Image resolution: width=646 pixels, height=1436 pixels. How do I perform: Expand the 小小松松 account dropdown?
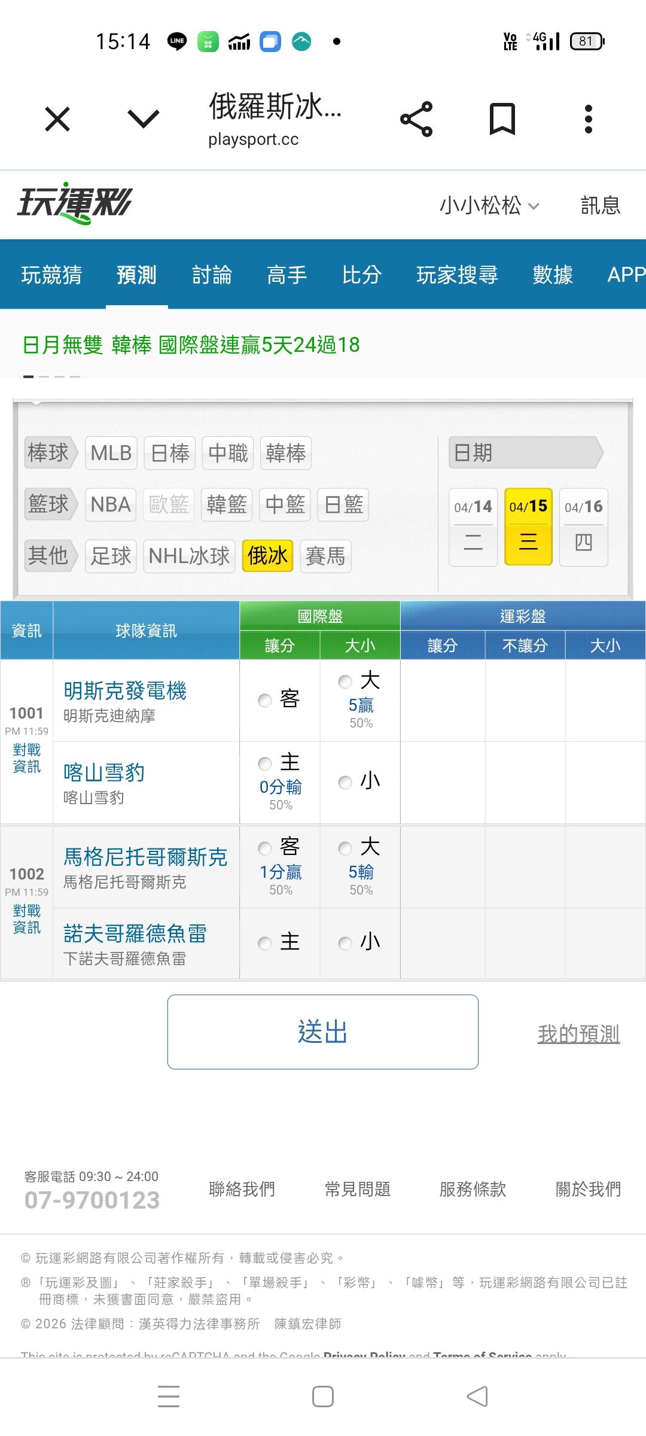[489, 205]
